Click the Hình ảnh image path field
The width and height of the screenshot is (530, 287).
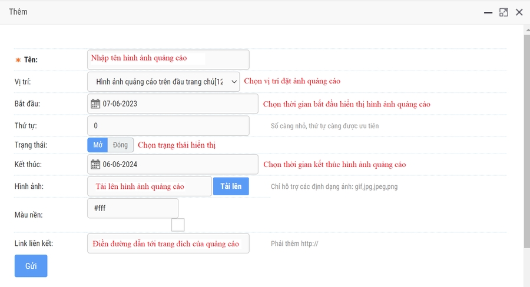149,186
